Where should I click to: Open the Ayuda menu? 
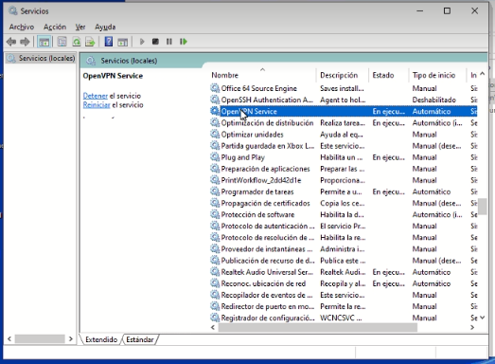coord(105,27)
